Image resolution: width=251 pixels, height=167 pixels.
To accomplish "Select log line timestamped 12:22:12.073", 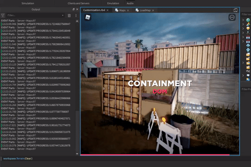I will pos(36,51).
